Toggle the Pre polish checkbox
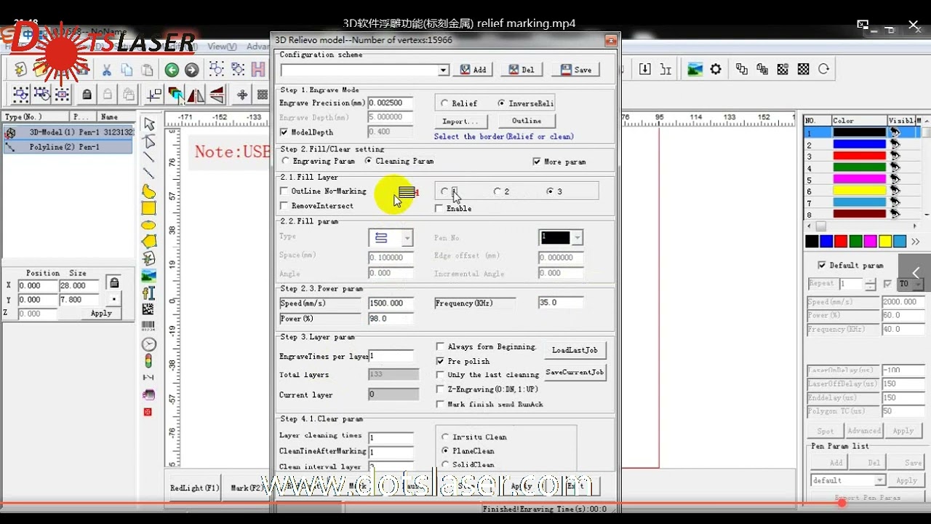This screenshot has width=931, height=524. (x=440, y=361)
